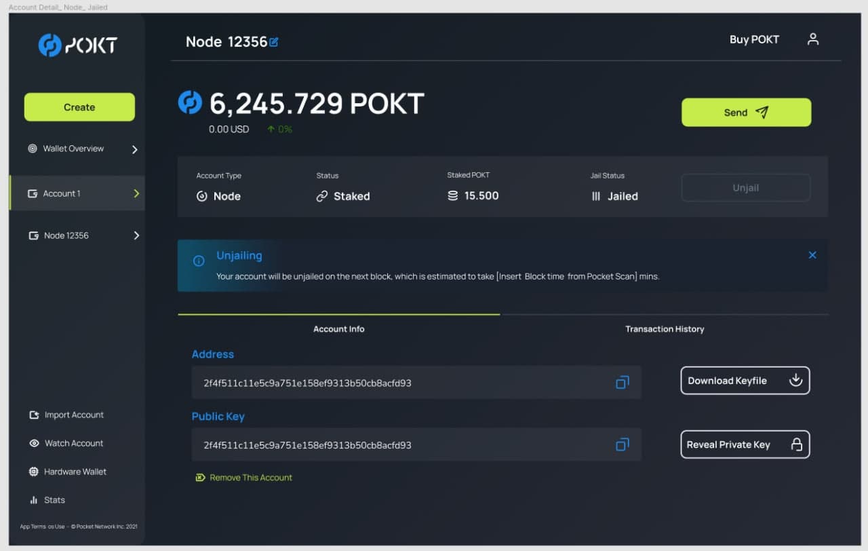The height and width of the screenshot is (551, 868).
Task: Click the green Create button
Action: click(79, 107)
